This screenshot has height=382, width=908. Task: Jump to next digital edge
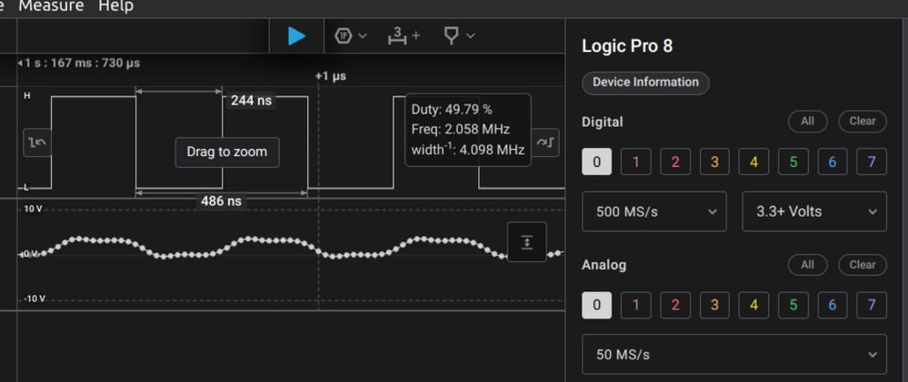coord(545,142)
